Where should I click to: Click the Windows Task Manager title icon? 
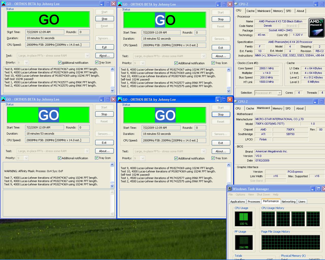(x=230, y=189)
